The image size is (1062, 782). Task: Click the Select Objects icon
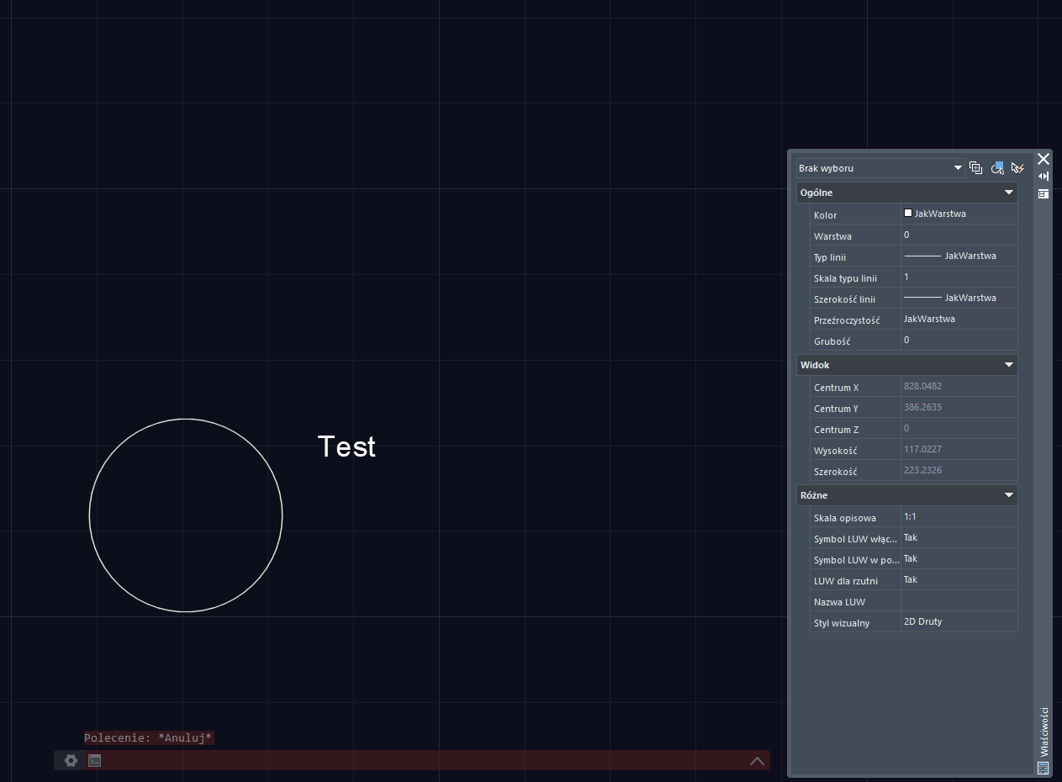pyautogui.click(x=997, y=167)
